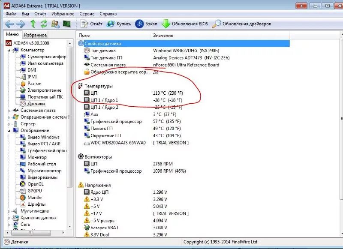Open the users icon in toolbar
This screenshot has width=343, height=249.
[55, 24]
